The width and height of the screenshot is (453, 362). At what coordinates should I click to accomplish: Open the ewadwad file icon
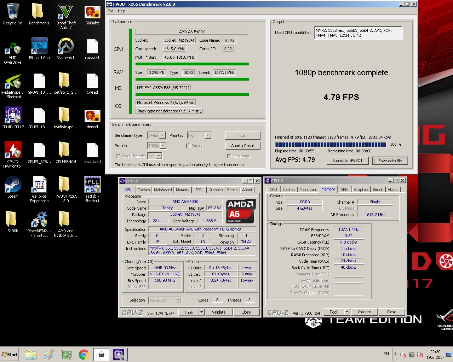pos(92,153)
